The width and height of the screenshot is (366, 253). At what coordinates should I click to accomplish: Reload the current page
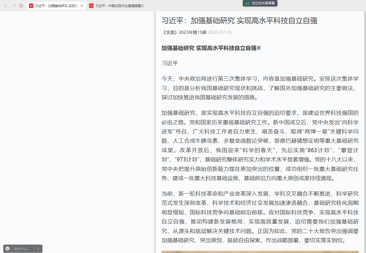pyautogui.click(x=21, y=6)
